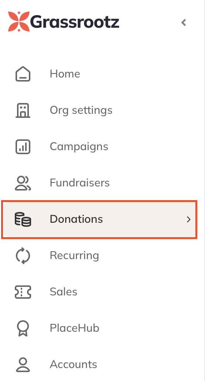Go to Campaigns page
This screenshot has height=381, width=205.
coord(79,147)
